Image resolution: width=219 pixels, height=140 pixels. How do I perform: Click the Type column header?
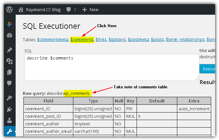[93, 101]
